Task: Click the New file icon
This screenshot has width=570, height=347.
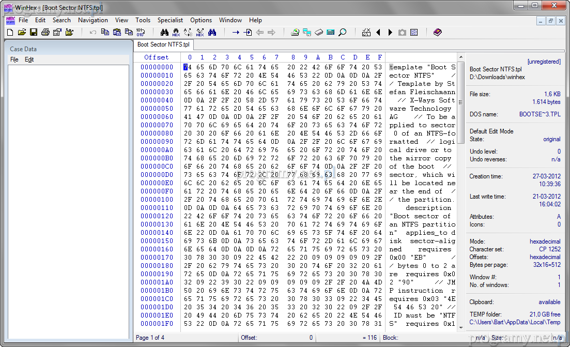Action: click(x=10, y=33)
